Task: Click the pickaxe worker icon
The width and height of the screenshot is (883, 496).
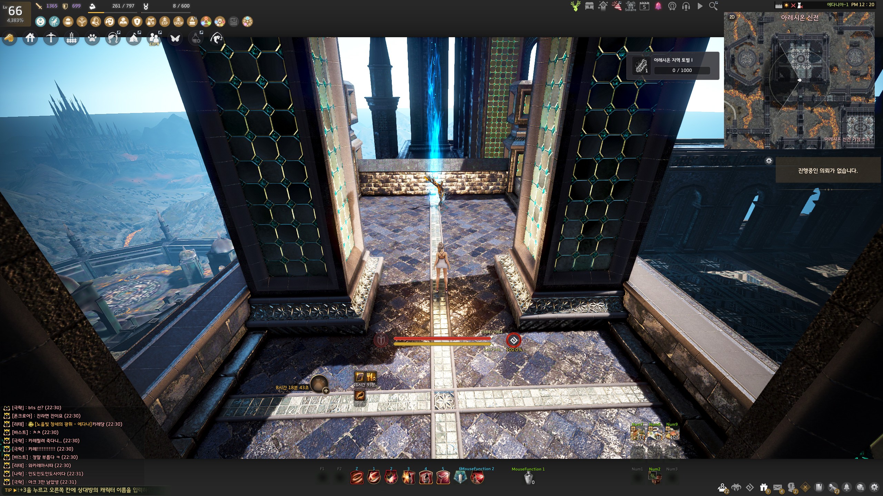Action: pos(51,38)
